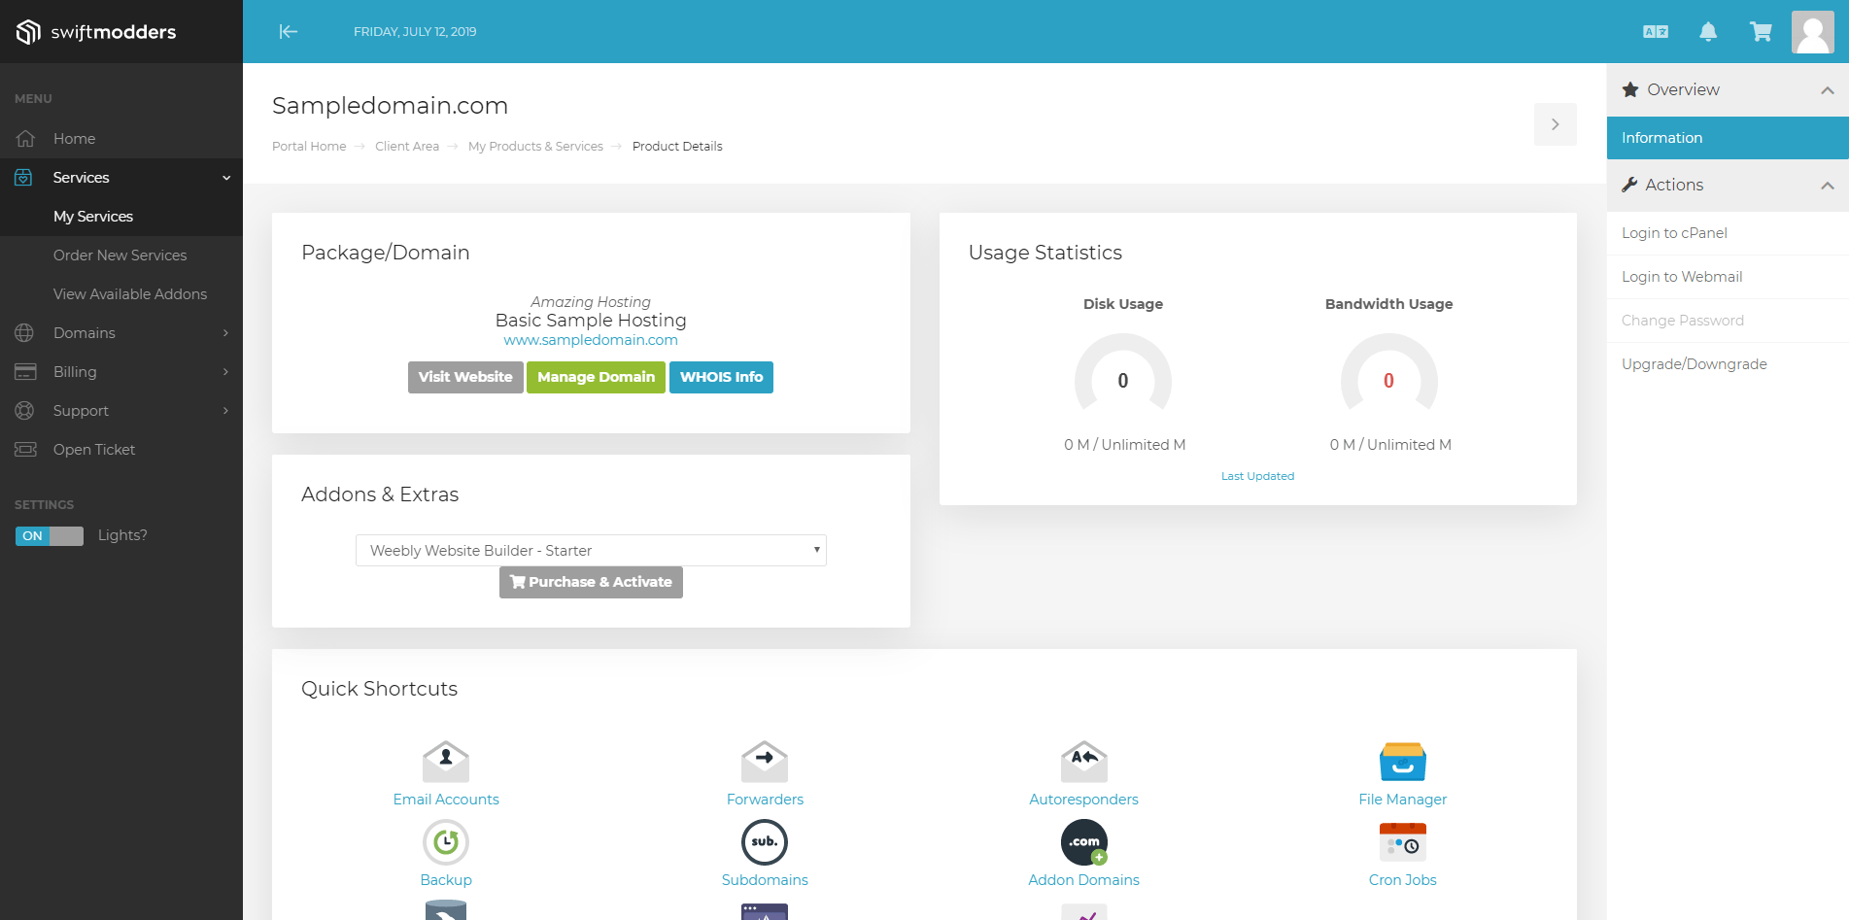Collapse sidebar with the arrow icon
1849x920 pixels.
click(289, 32)
